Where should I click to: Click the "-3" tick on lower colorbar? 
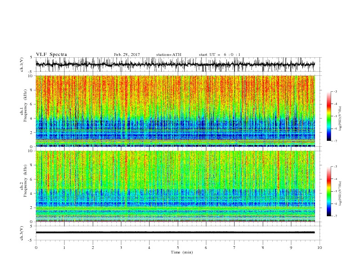(335, 167)
